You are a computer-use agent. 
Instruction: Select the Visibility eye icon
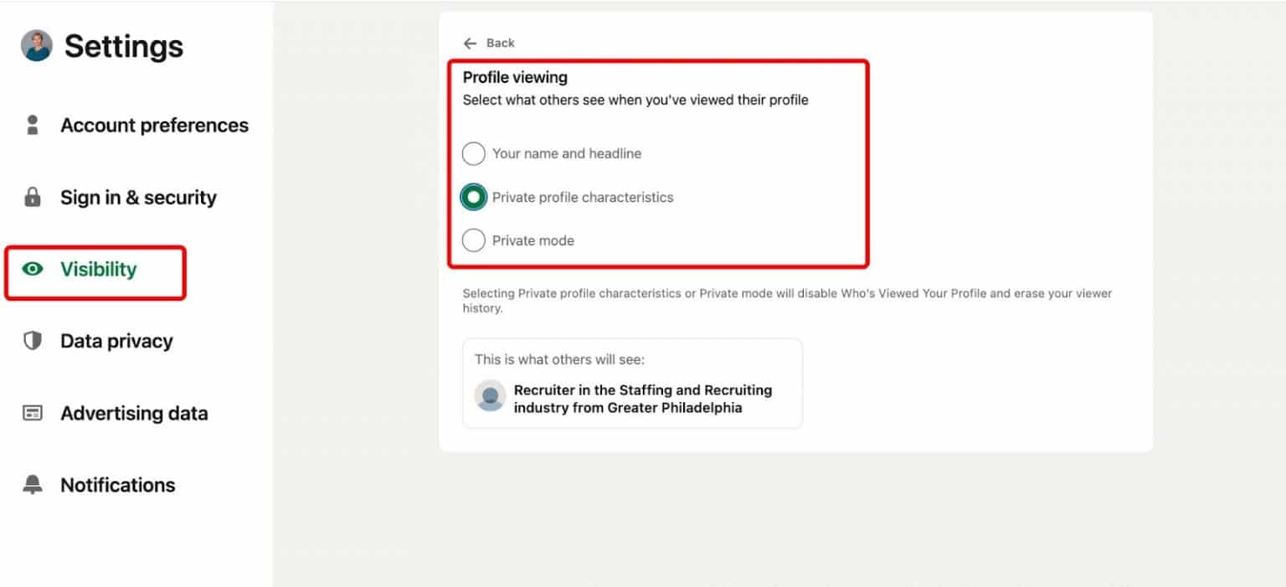tap(31, 269)
